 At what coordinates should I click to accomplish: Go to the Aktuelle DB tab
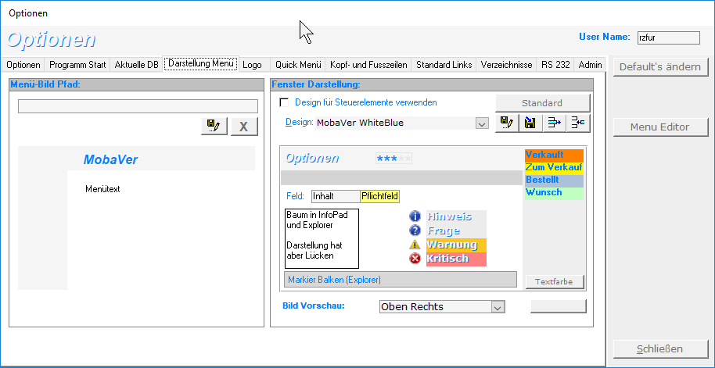(x=136, y=65)
